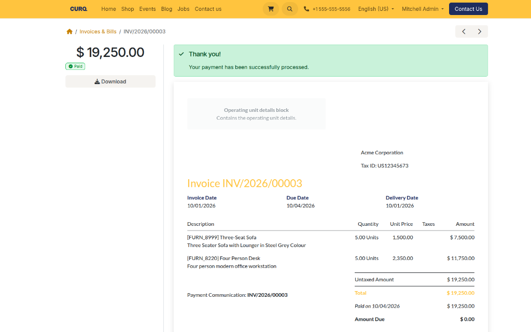Screen dimensions: 531x332
Task: Click amount $ 11,750.00
Action: pos(460,258)
